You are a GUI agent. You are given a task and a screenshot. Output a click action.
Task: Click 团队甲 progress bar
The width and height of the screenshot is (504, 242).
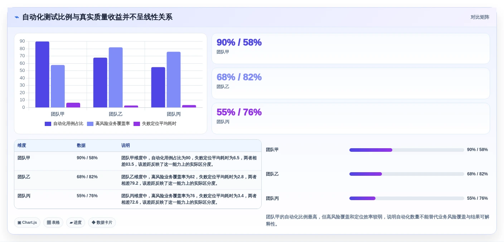click(407, 150)
